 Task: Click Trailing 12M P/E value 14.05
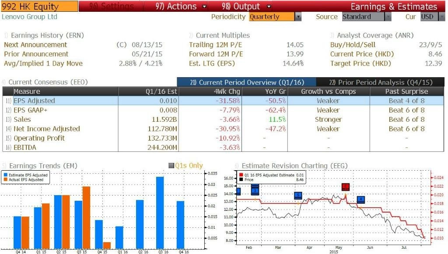coord(295,45)
